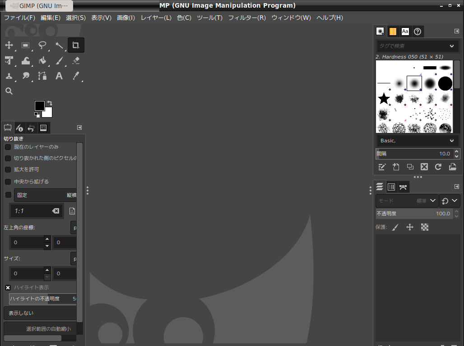Open the レイヤー(L) menu
This screenshot has height=346, width=464.
tap(156, 18)
